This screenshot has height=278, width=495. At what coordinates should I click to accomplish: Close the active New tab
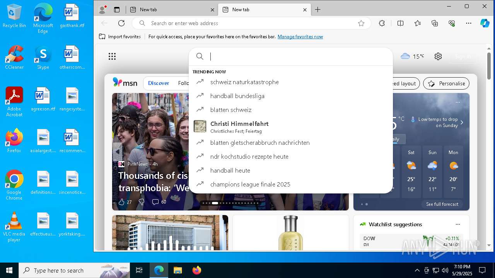(305, 10)
